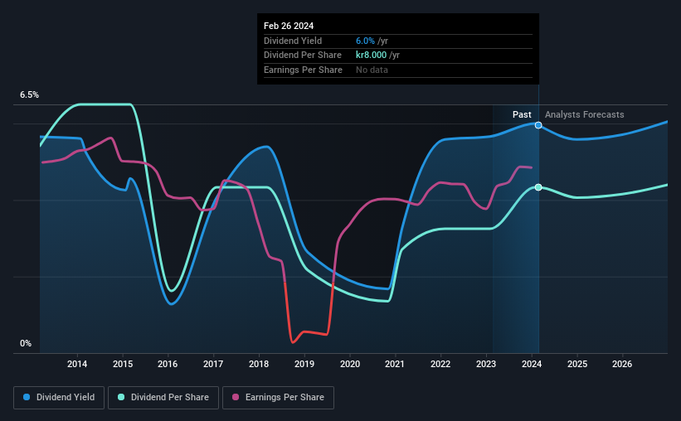Click the 2019 x-axis label
The height and width of the screenshot is (421, 681).
304,364
